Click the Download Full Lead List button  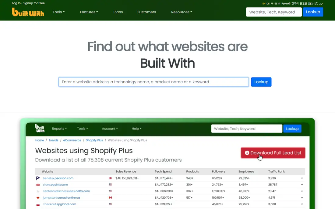click(273, 153)
